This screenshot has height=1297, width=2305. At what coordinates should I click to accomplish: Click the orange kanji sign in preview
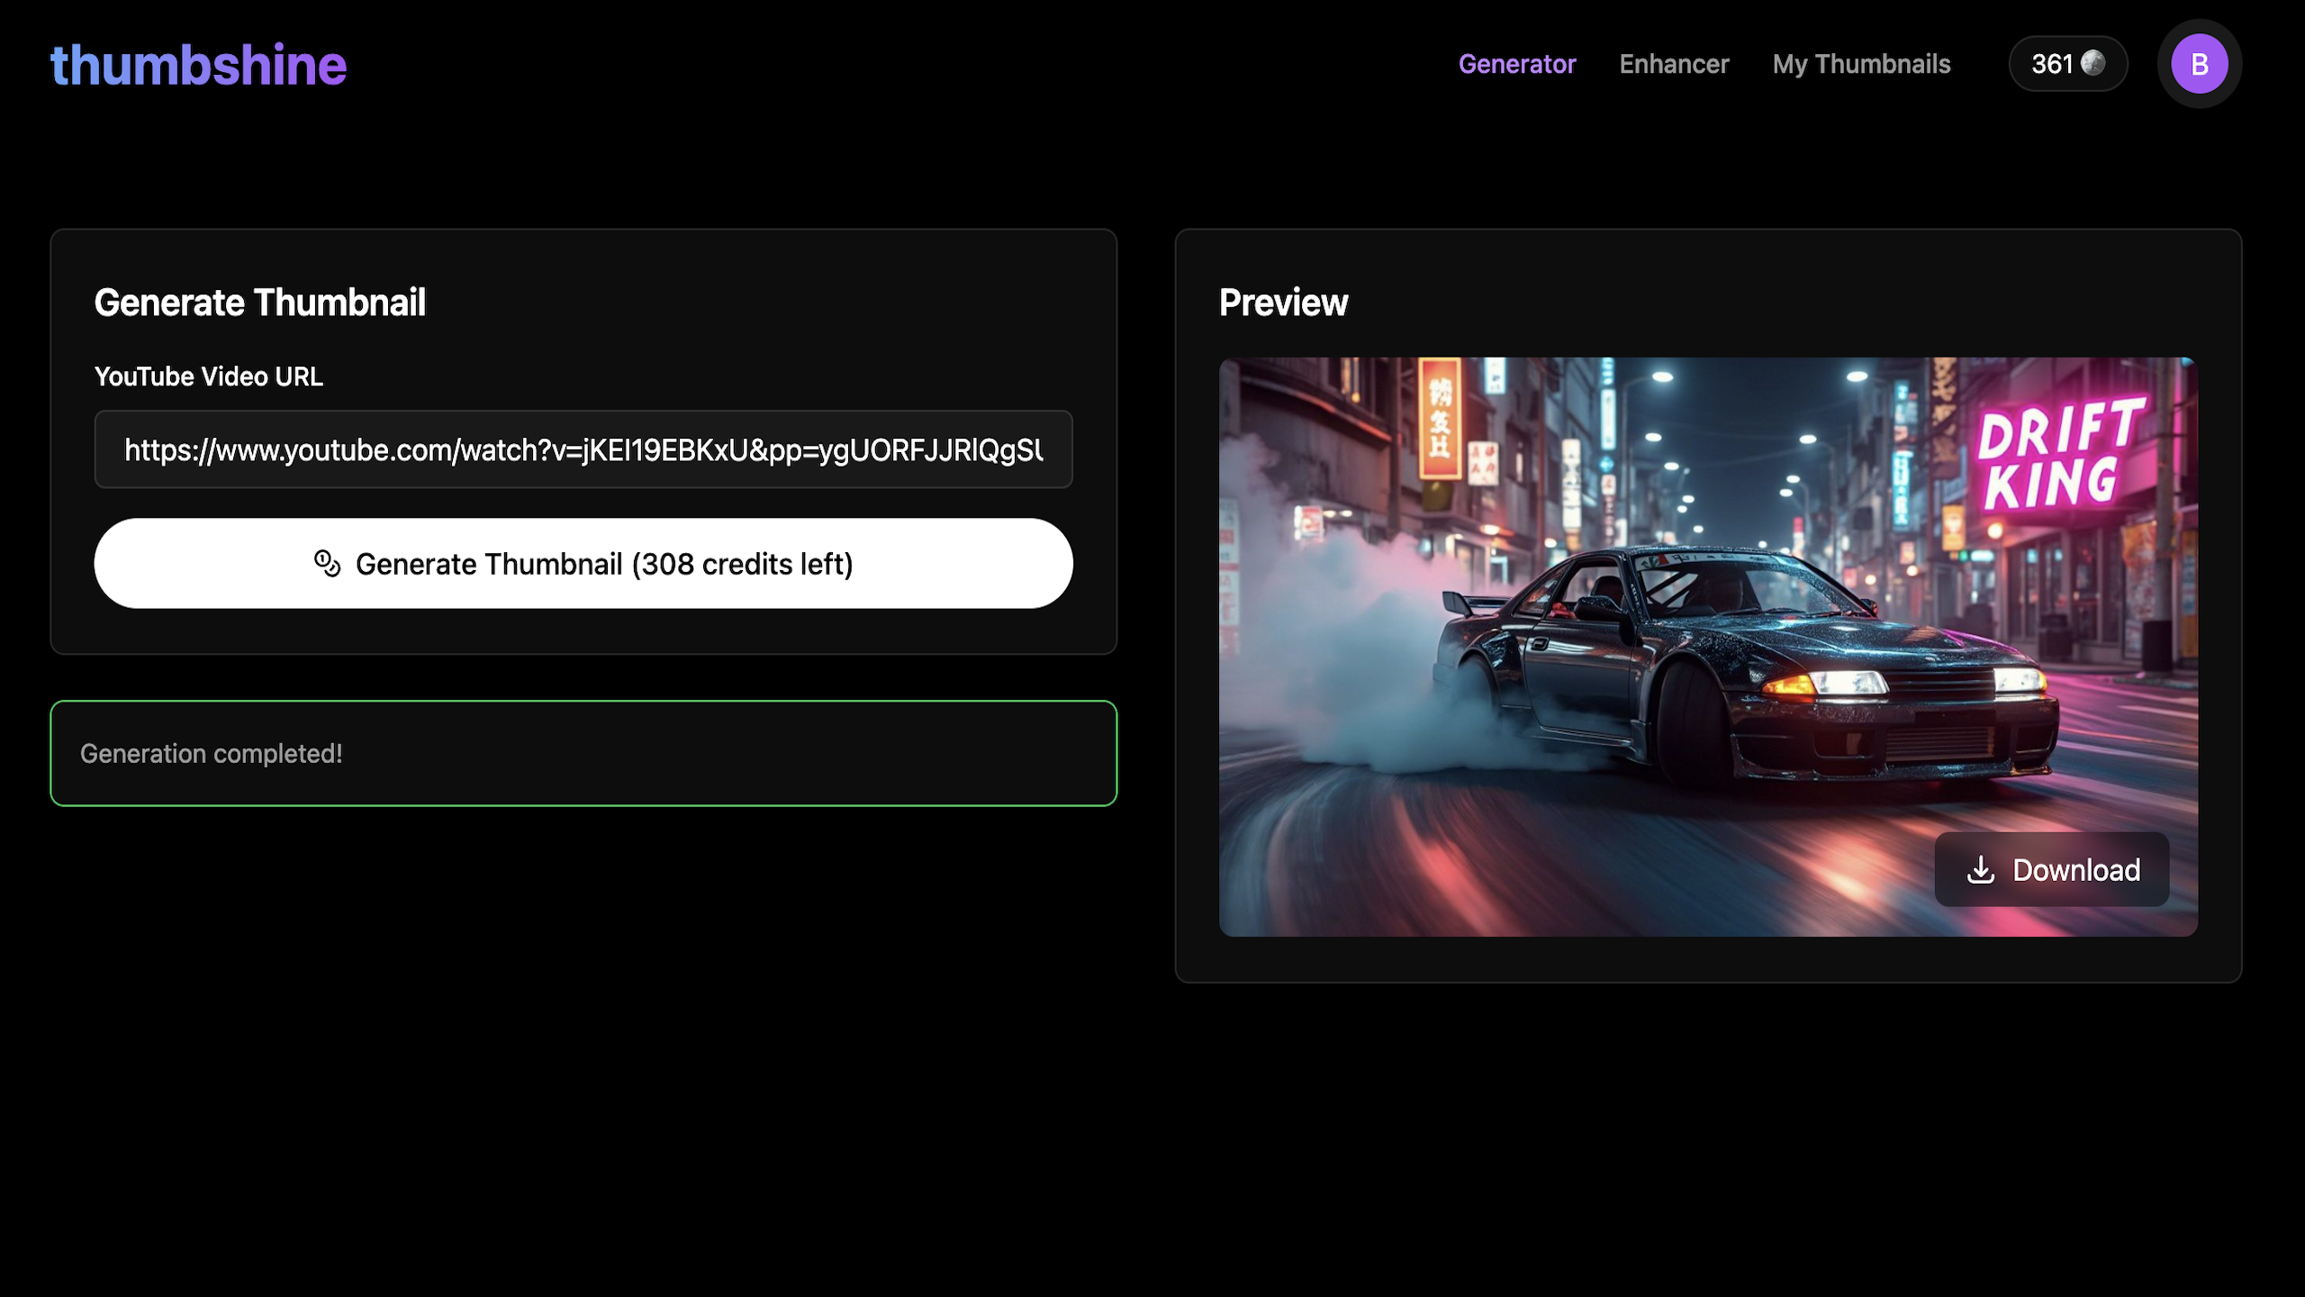tap(1439, 419)
